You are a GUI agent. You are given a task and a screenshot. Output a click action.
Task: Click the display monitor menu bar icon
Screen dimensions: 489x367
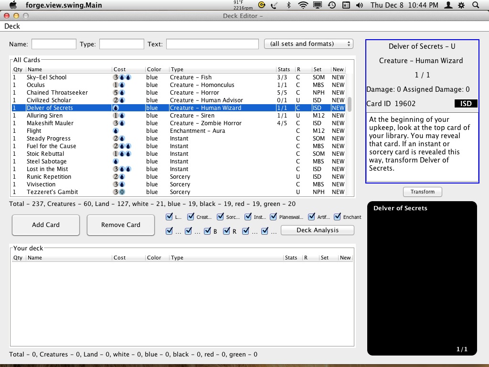coord(317,5)
